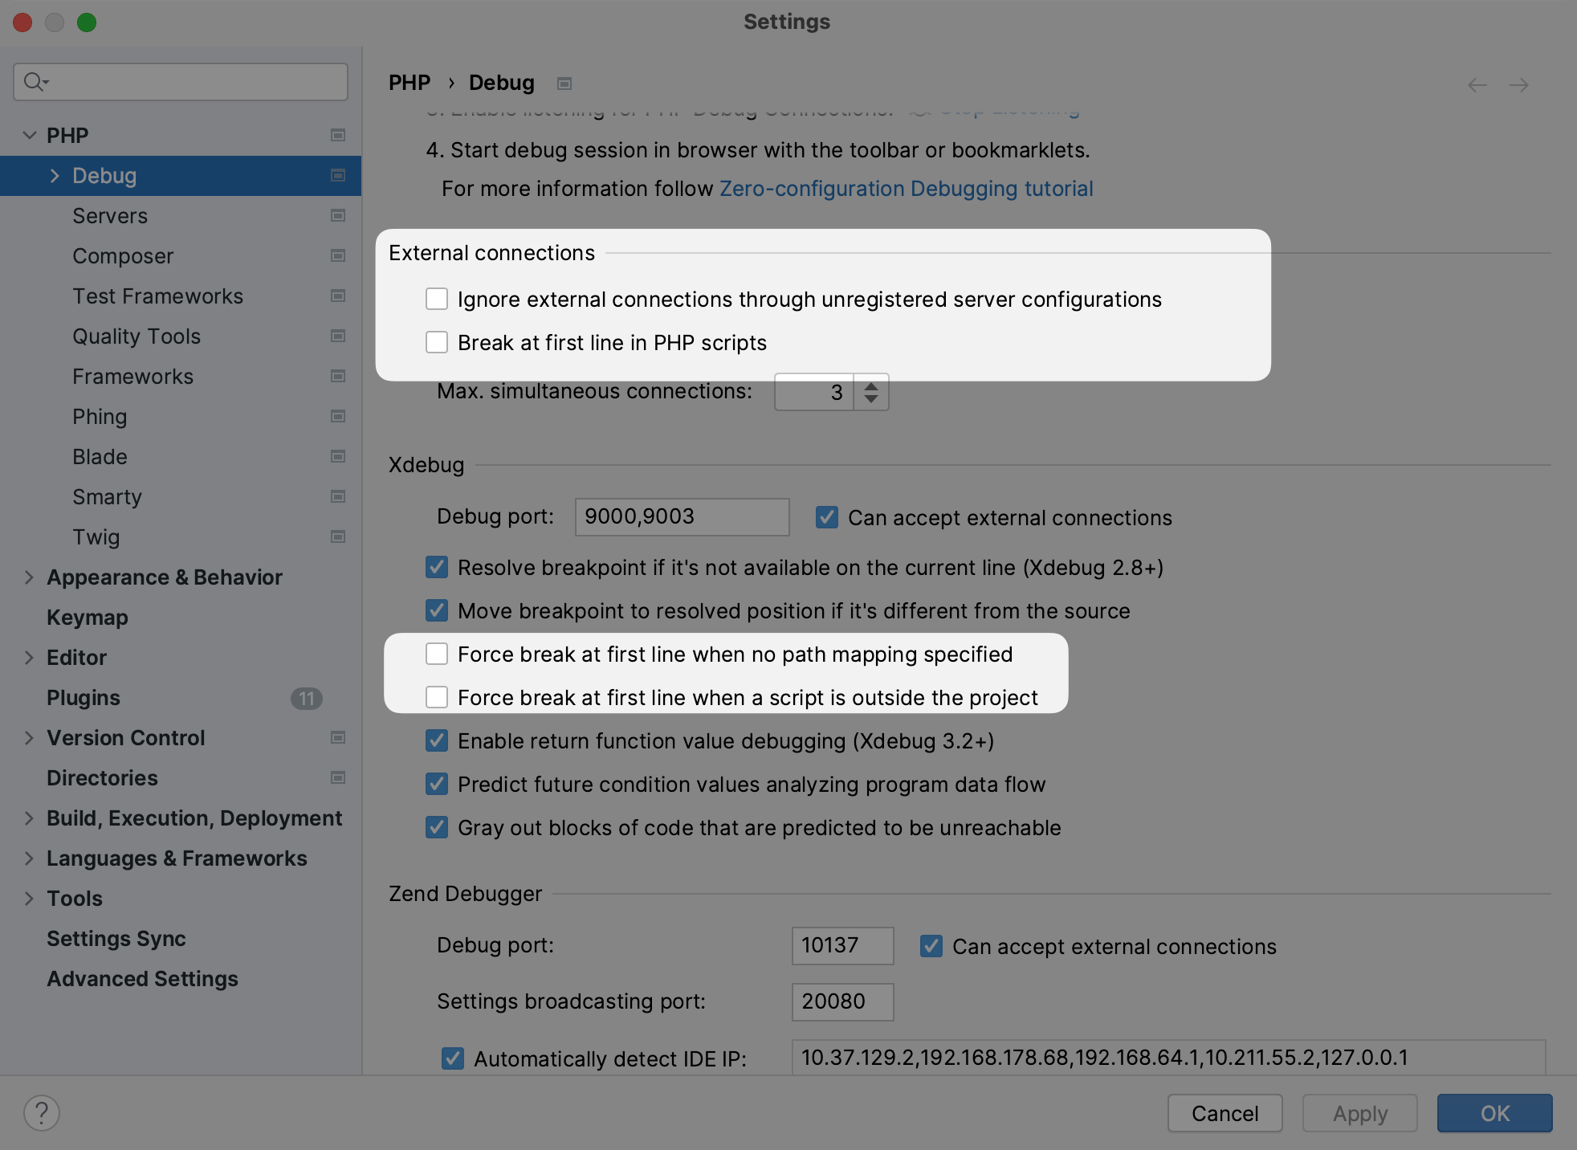Viewport: 1577px width, 1150px height.
Task: Collapse the PHP section in sidebar
Action: (29, 135)
